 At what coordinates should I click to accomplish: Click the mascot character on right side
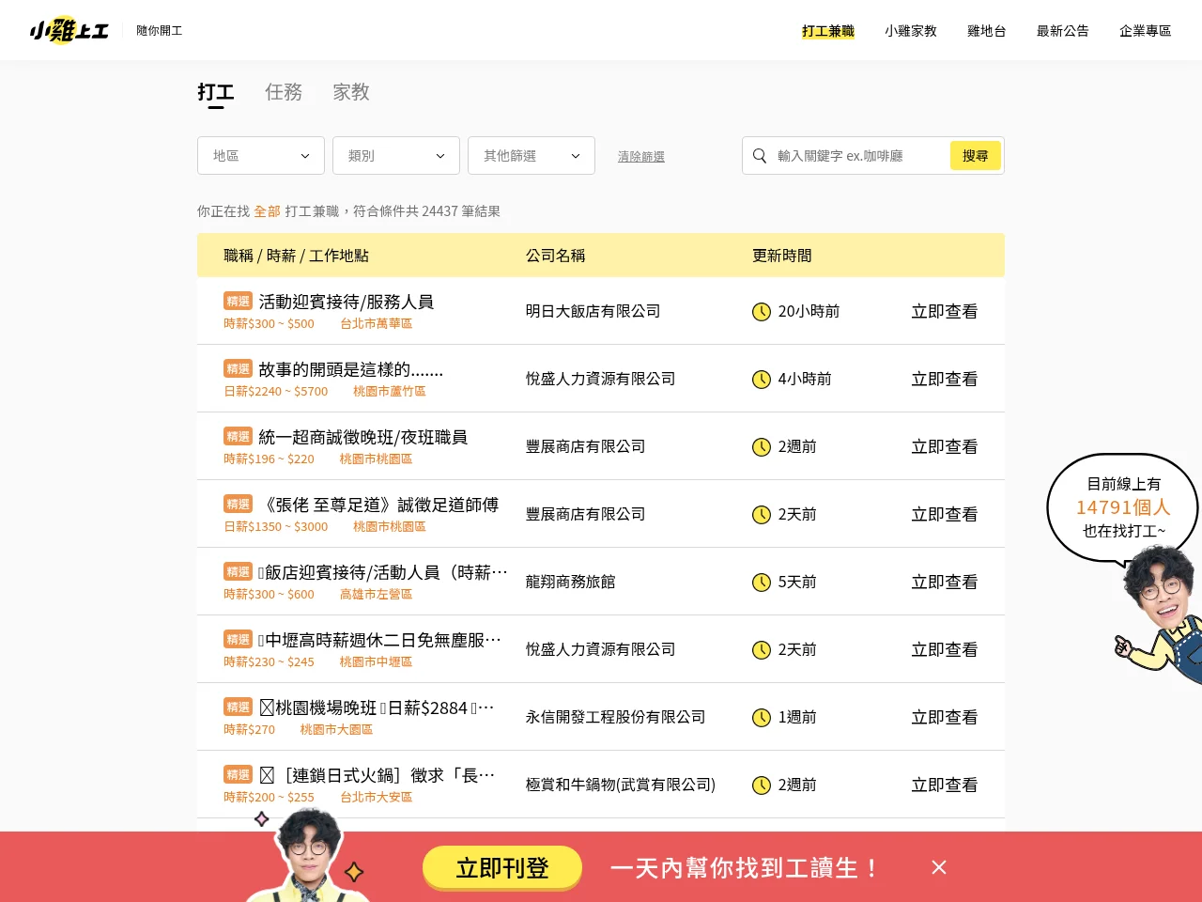click(x=1160, y=615)
